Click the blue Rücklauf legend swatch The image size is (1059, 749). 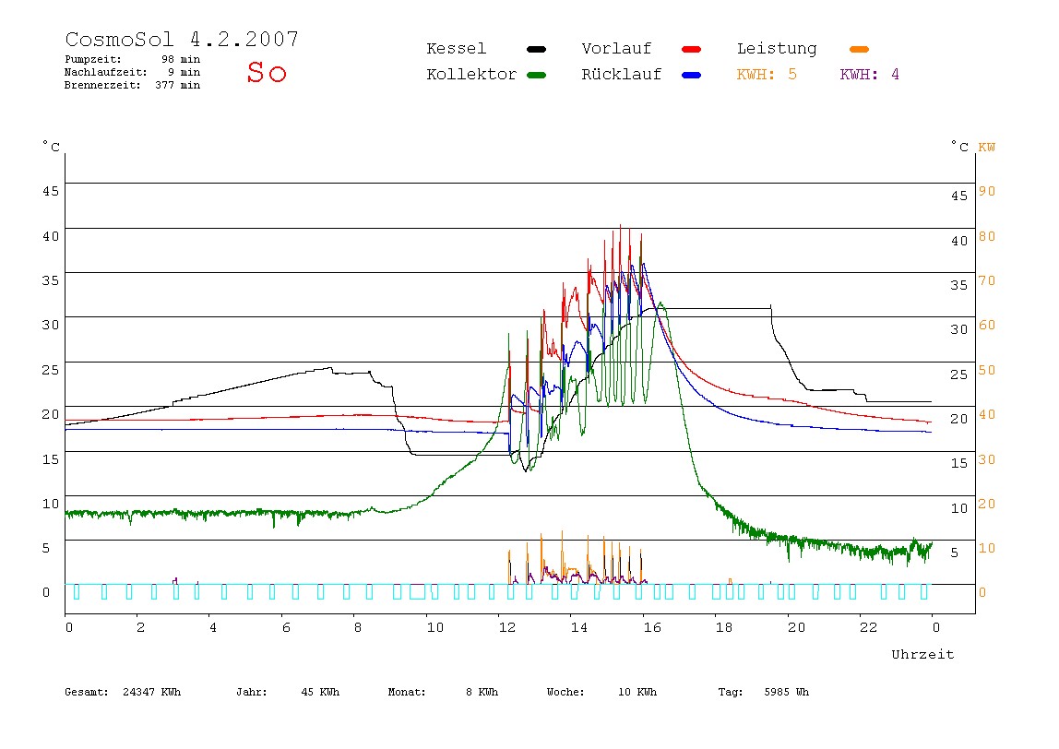[691, 75]
